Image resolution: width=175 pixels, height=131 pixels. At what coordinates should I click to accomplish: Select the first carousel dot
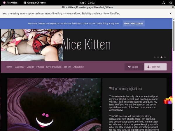(x=155, y=57)
